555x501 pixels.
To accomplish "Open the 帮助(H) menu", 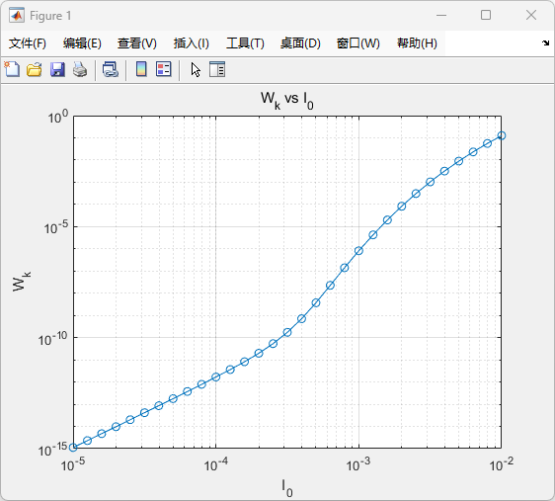I will (x=417, y=43).
